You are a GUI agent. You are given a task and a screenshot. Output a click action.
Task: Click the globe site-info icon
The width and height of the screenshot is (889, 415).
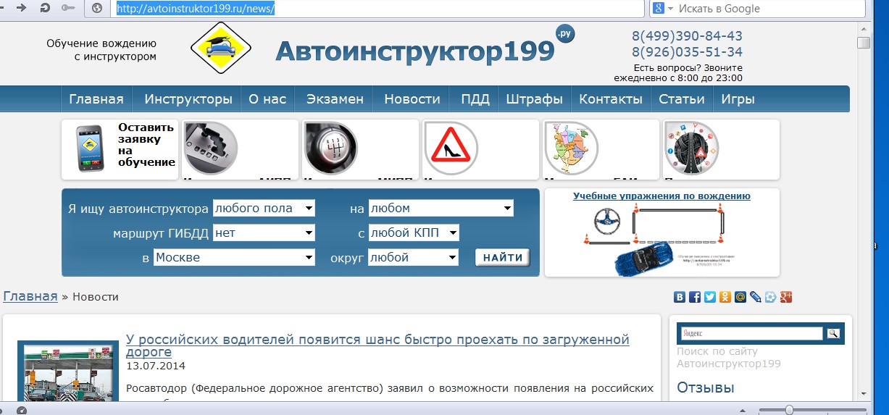pos(98,8)
